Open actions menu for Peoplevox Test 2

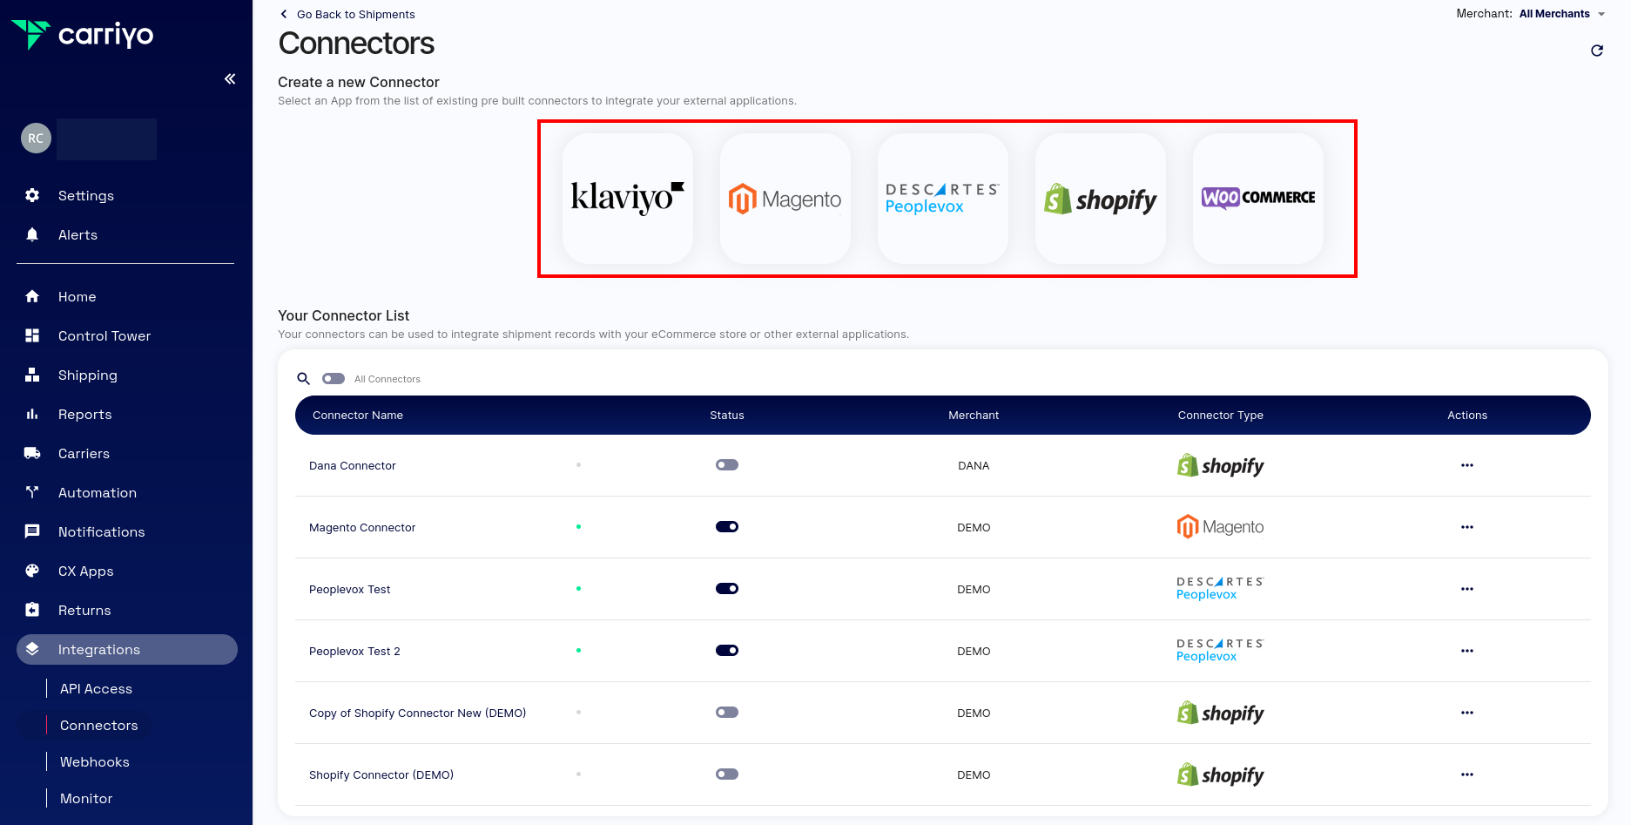click(1467, 651)
